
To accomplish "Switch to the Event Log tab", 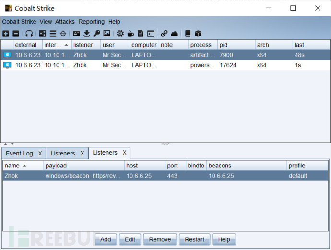I will tap(19, 154).
